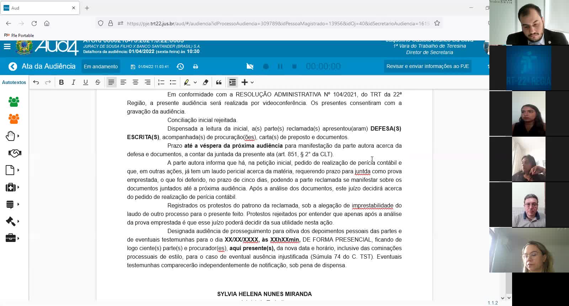The height and width of the screenshot is (306, 569).
Task: Toggle underline formatting
Action: (x=86, y=82)
